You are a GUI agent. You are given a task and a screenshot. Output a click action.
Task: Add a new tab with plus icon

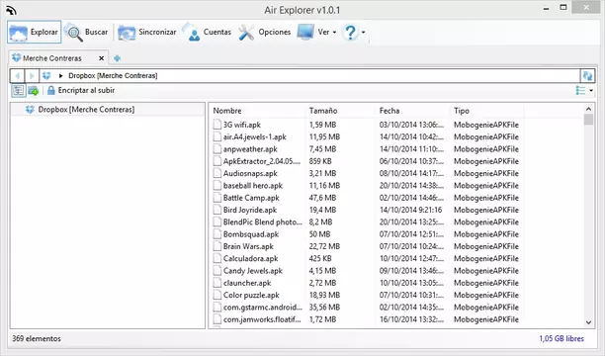point(117,58)
